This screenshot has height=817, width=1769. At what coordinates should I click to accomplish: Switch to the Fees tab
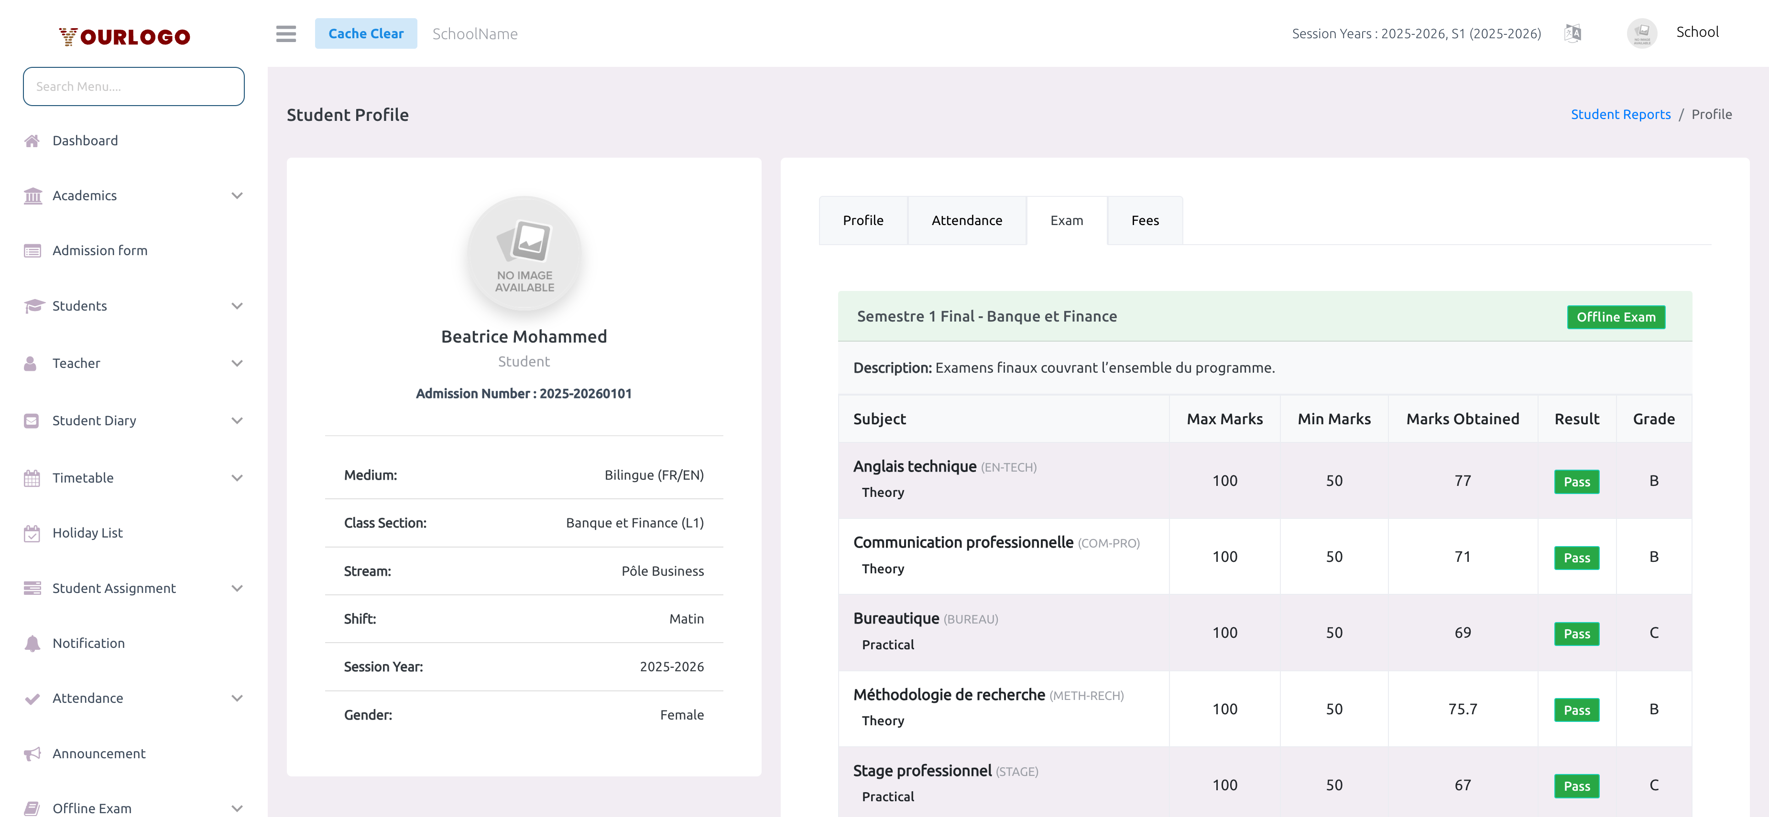[x=1144, y=220]
